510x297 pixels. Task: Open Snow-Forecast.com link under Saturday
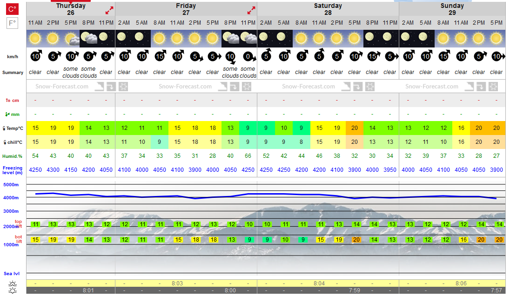(309, 87)
